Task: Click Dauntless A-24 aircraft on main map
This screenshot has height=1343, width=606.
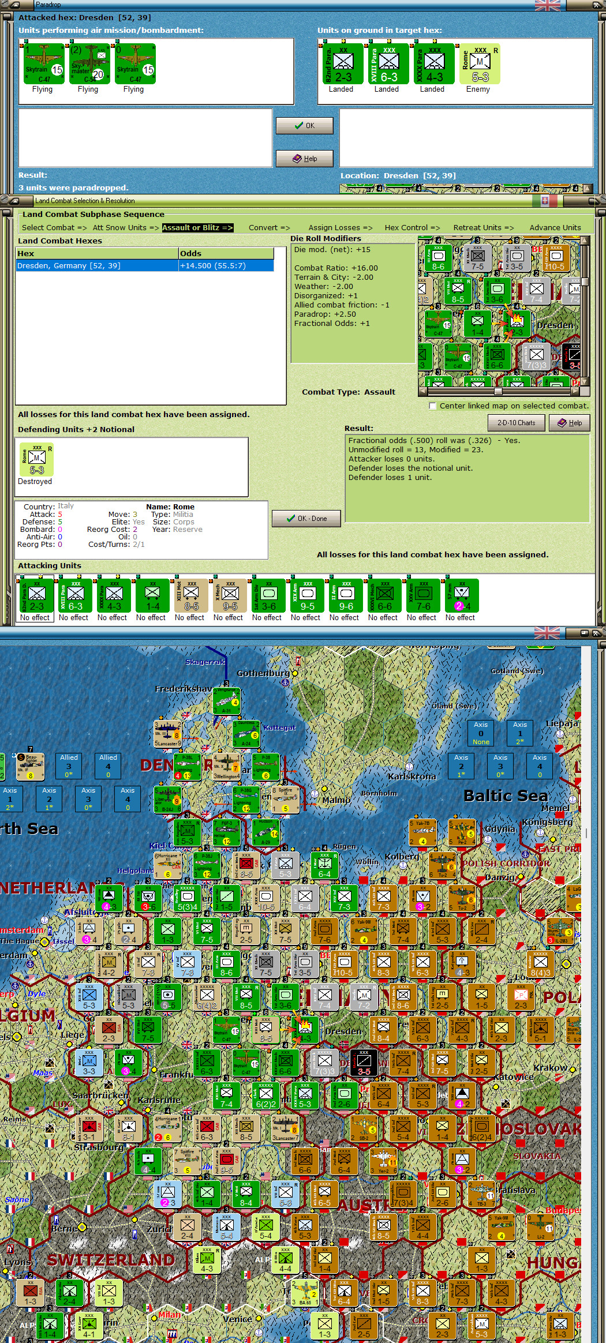Action: [246, 734]
